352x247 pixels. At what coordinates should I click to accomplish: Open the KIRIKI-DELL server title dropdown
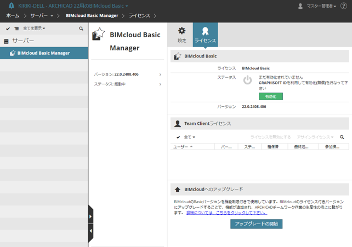pyautogui.click(x=73, y=6)
